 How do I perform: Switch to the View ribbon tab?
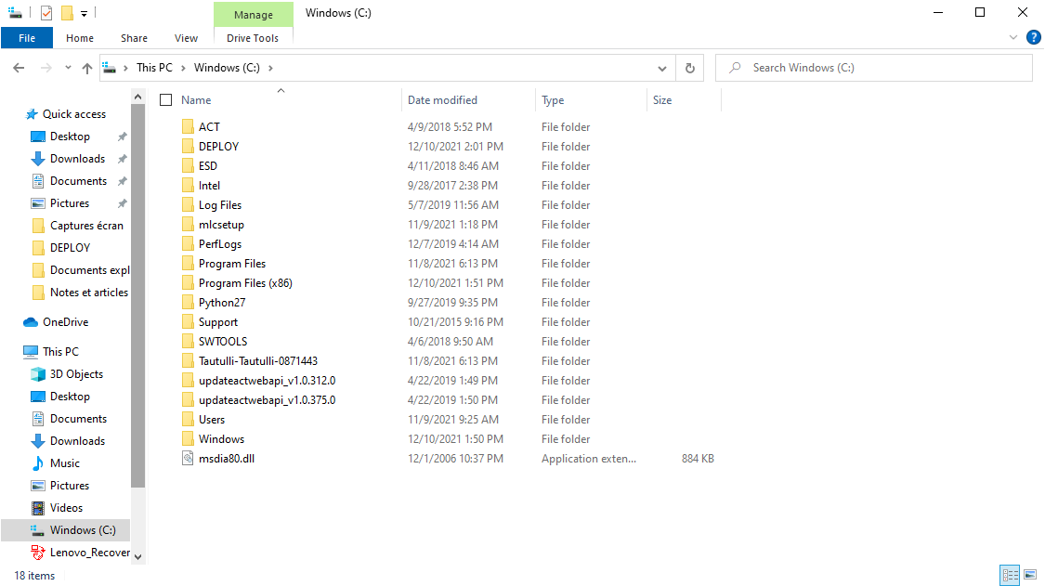point(186,38)
